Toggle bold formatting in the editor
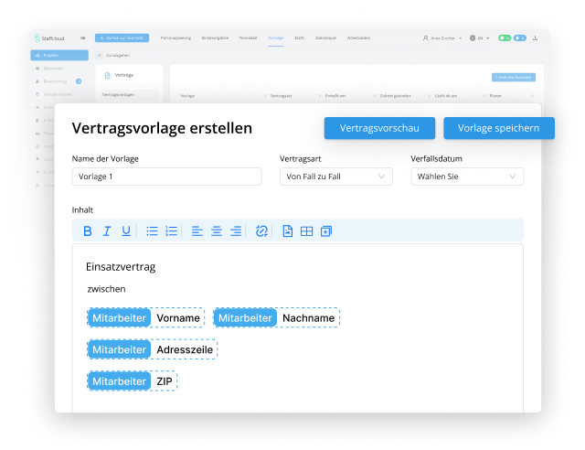This screenshot has height=450, width=585. 88,231
